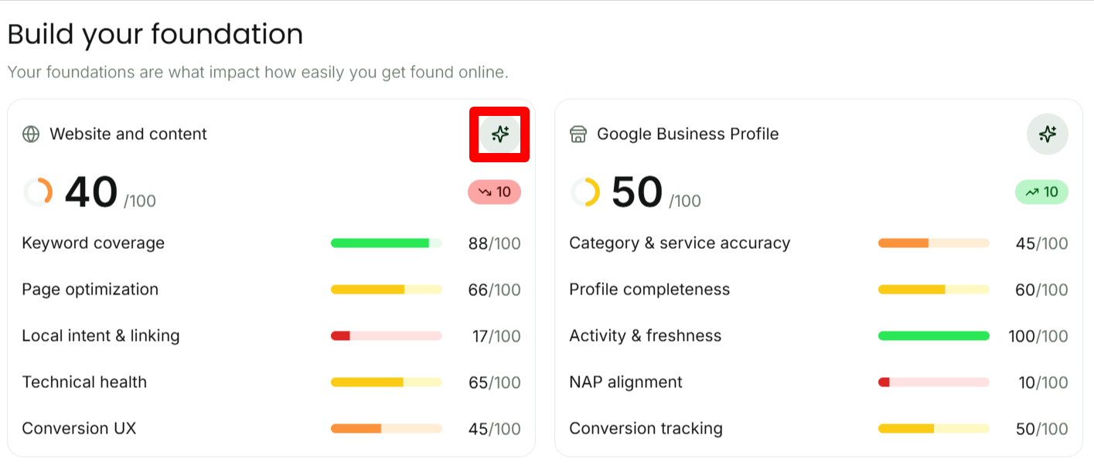This screenshot has width=1094, height=466.
Task: Click the Website and content card title
Action: 128,134
